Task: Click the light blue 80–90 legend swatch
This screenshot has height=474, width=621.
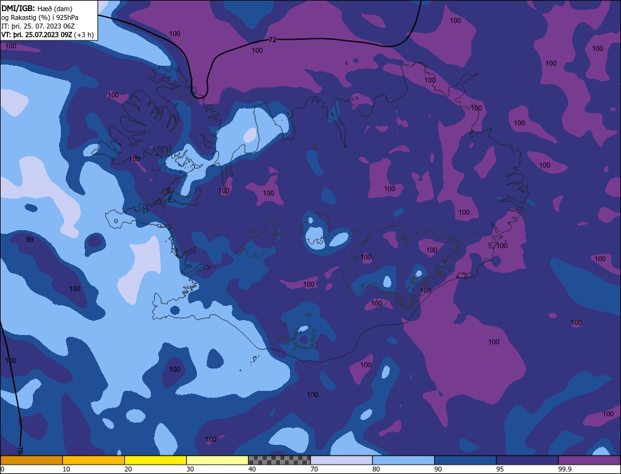Action: pos(403,460)
